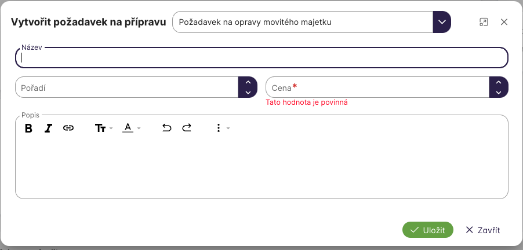
Task: Focus the Pořadí number field
Action: tap(126, 87)
